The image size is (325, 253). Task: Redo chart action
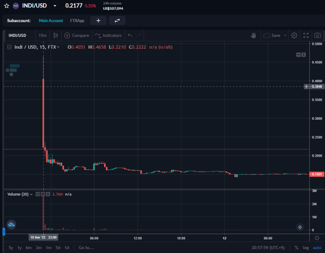pos(138,36)
